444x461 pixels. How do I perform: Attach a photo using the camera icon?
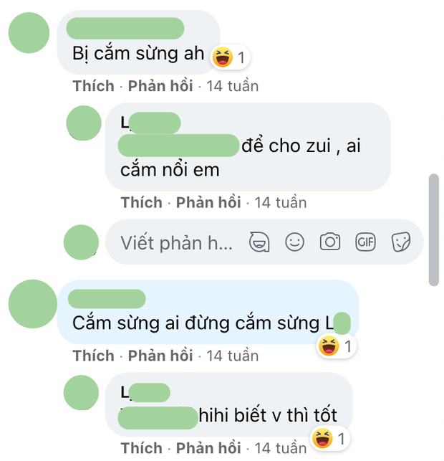tap(330, 242)
